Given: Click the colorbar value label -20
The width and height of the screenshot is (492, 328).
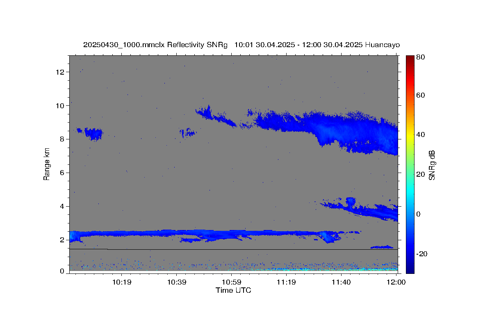Looking at the screenshot, I should (421, 254).
